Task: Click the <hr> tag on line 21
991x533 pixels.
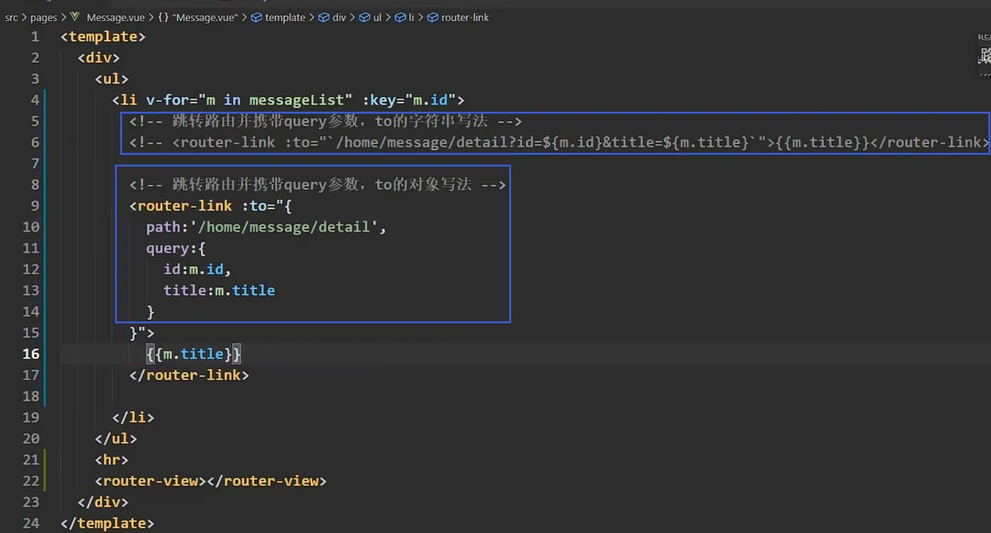Action: (112, 460)
